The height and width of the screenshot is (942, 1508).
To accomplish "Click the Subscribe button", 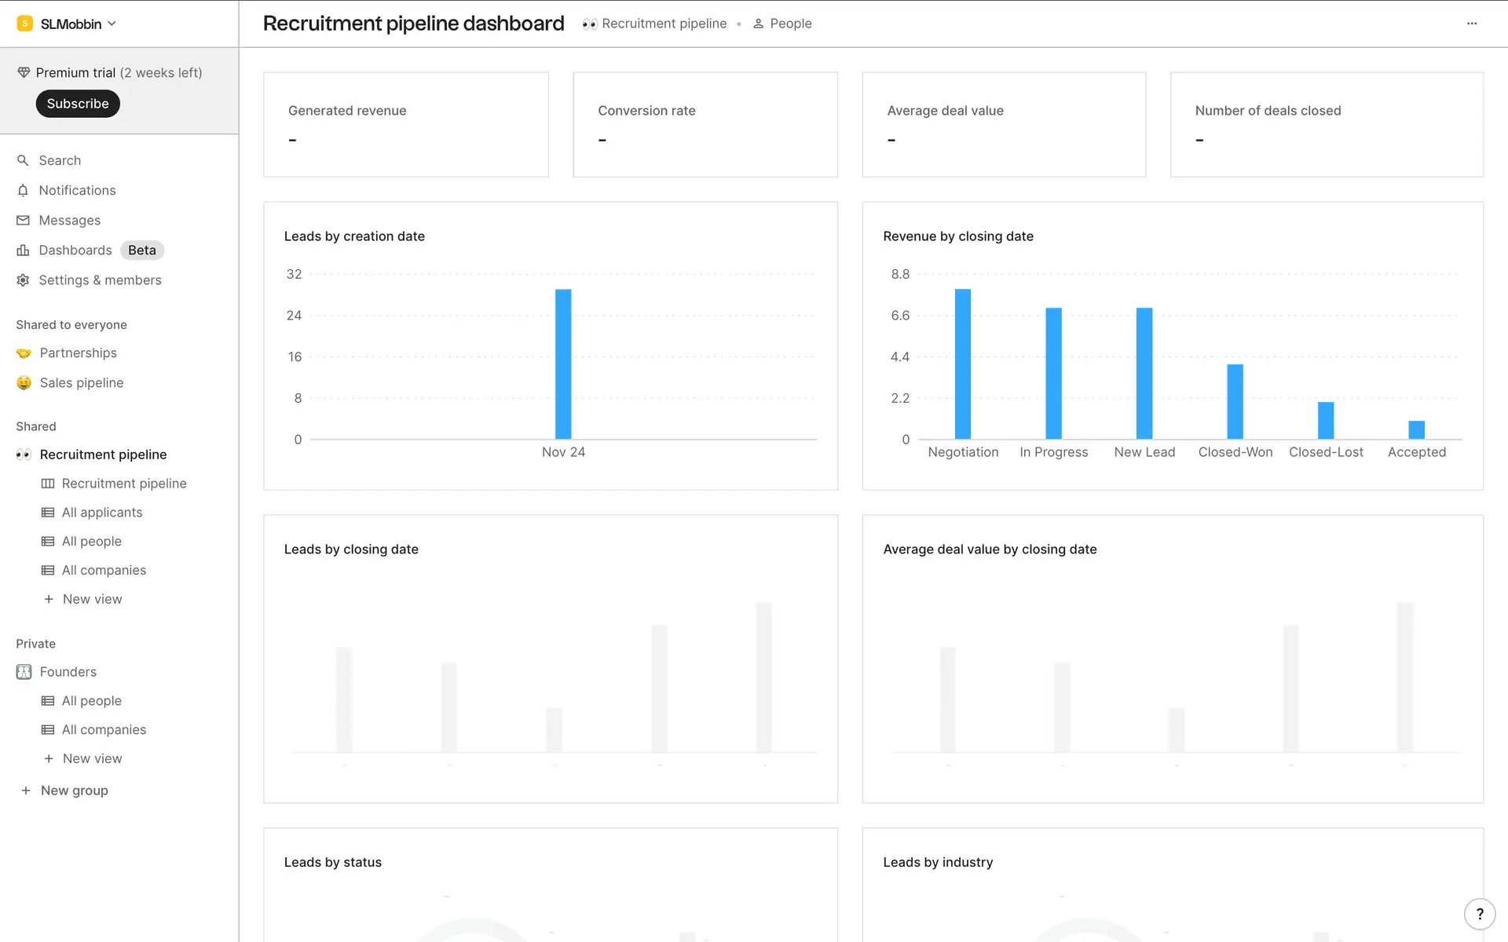I will (78, 104).
